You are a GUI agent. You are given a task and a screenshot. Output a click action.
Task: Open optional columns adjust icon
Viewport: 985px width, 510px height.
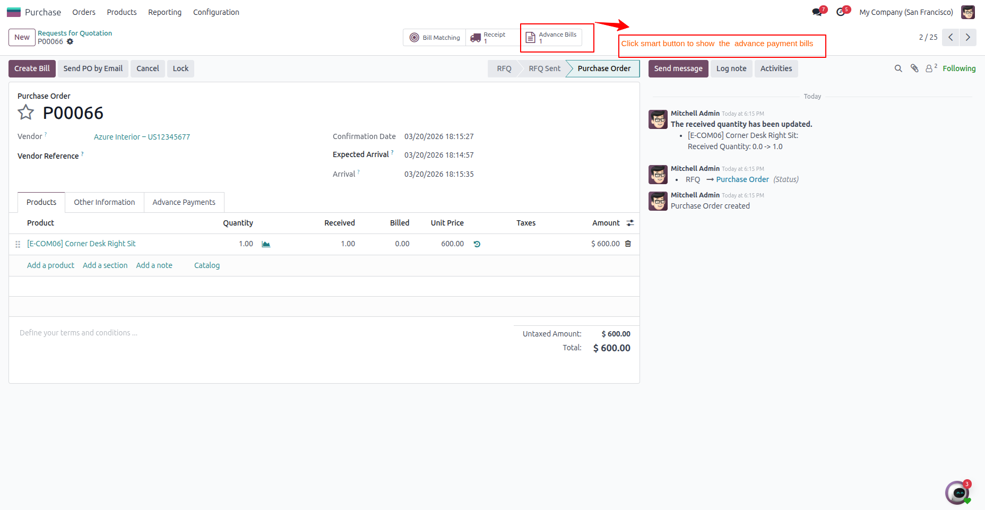pyautogui.click(x=630, y=223)
